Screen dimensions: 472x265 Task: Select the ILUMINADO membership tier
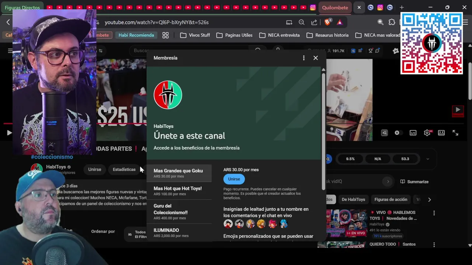(179, 233)
